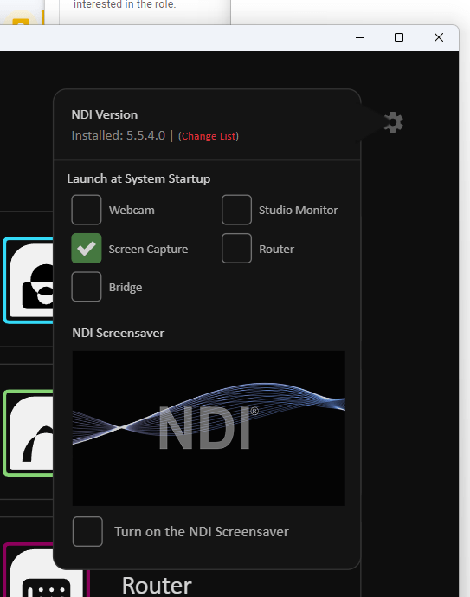
Task: Click the NDI screensaver preview image
Action: [x=209, y=428]
